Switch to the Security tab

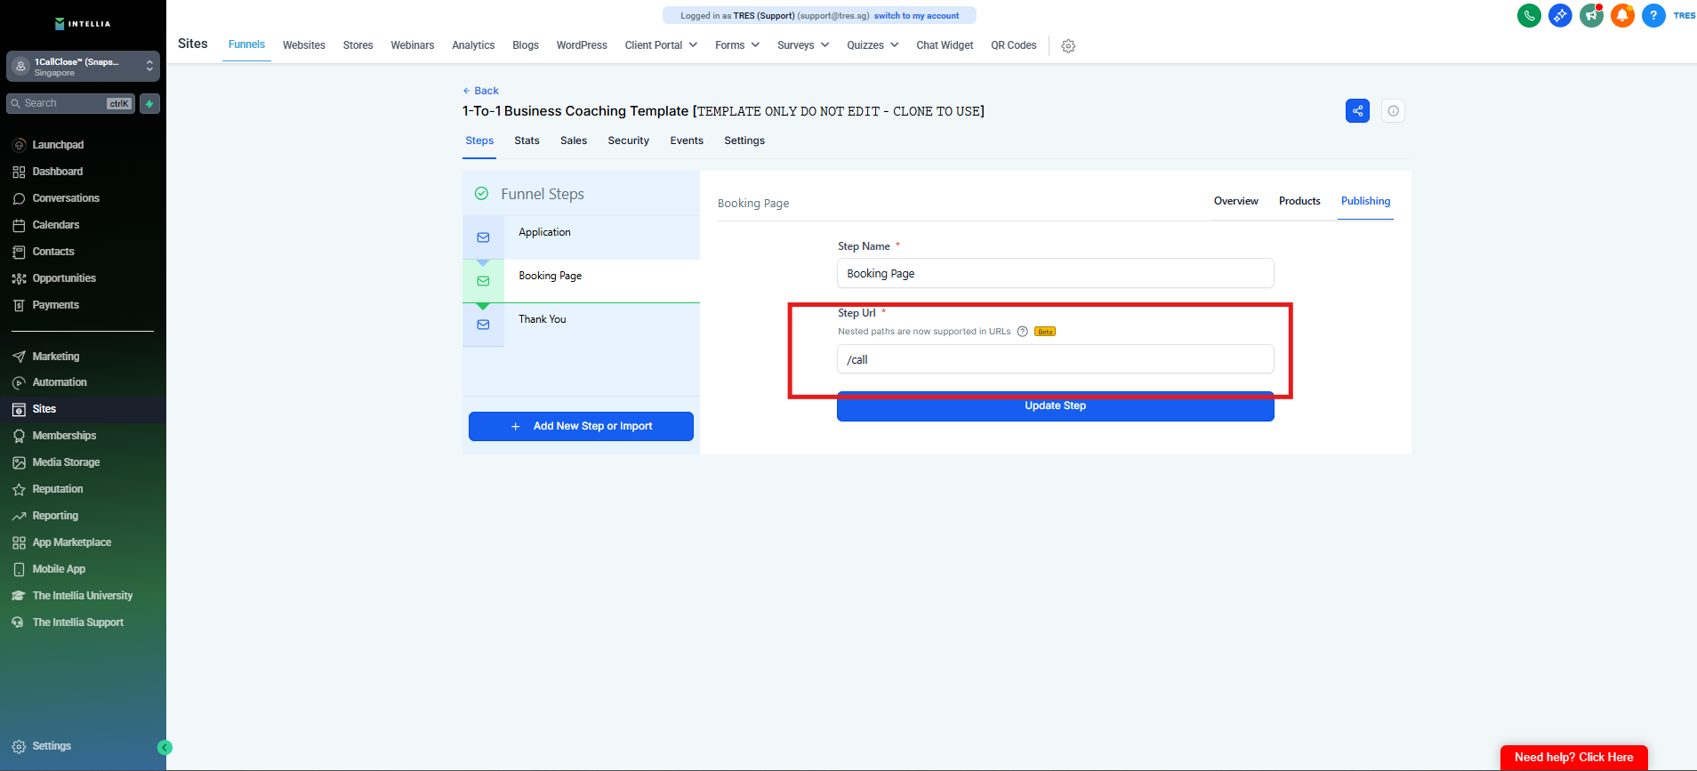click(629, 141)
